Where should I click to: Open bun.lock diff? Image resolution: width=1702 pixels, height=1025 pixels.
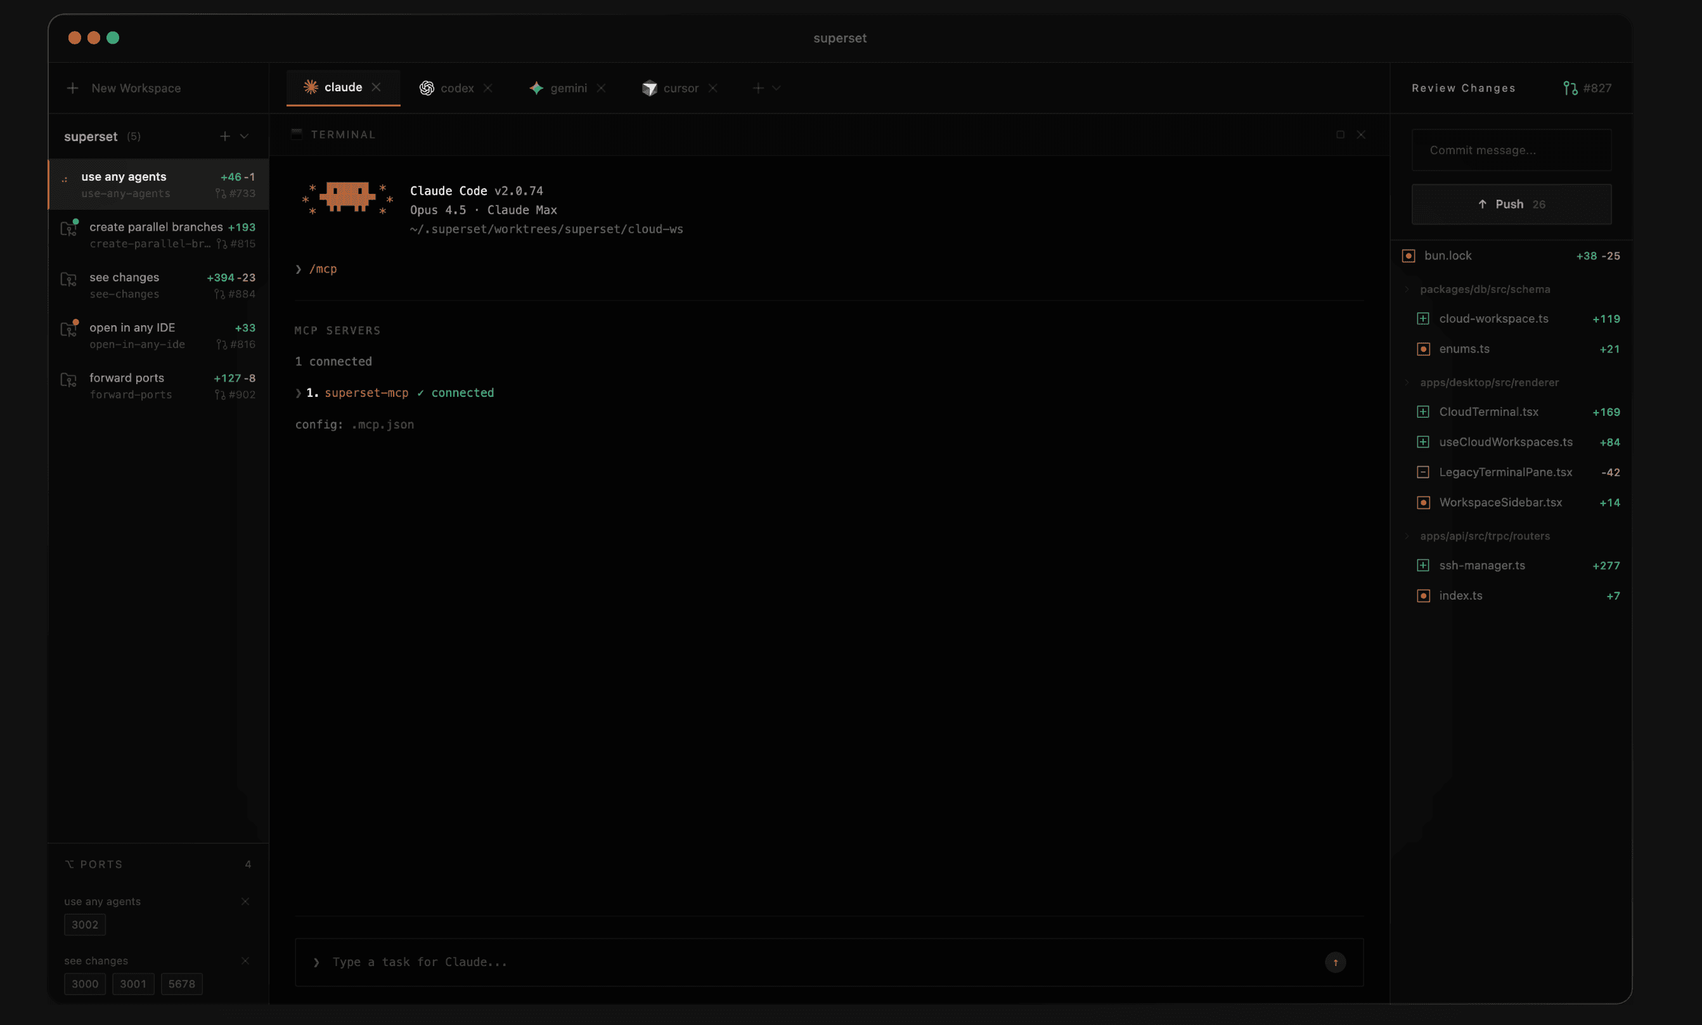(1511, 256)
